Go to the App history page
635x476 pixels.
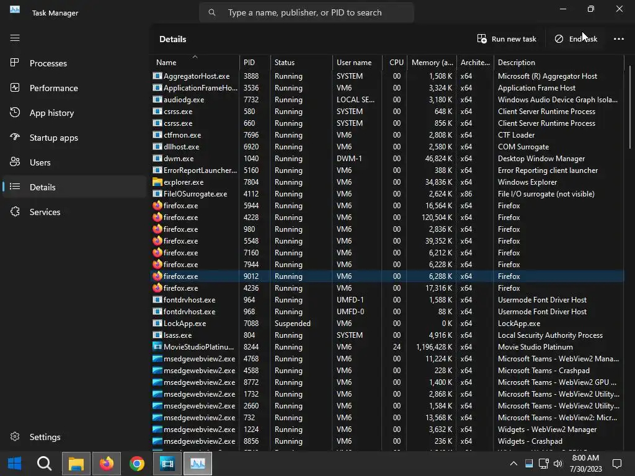(x=74, y=113)
